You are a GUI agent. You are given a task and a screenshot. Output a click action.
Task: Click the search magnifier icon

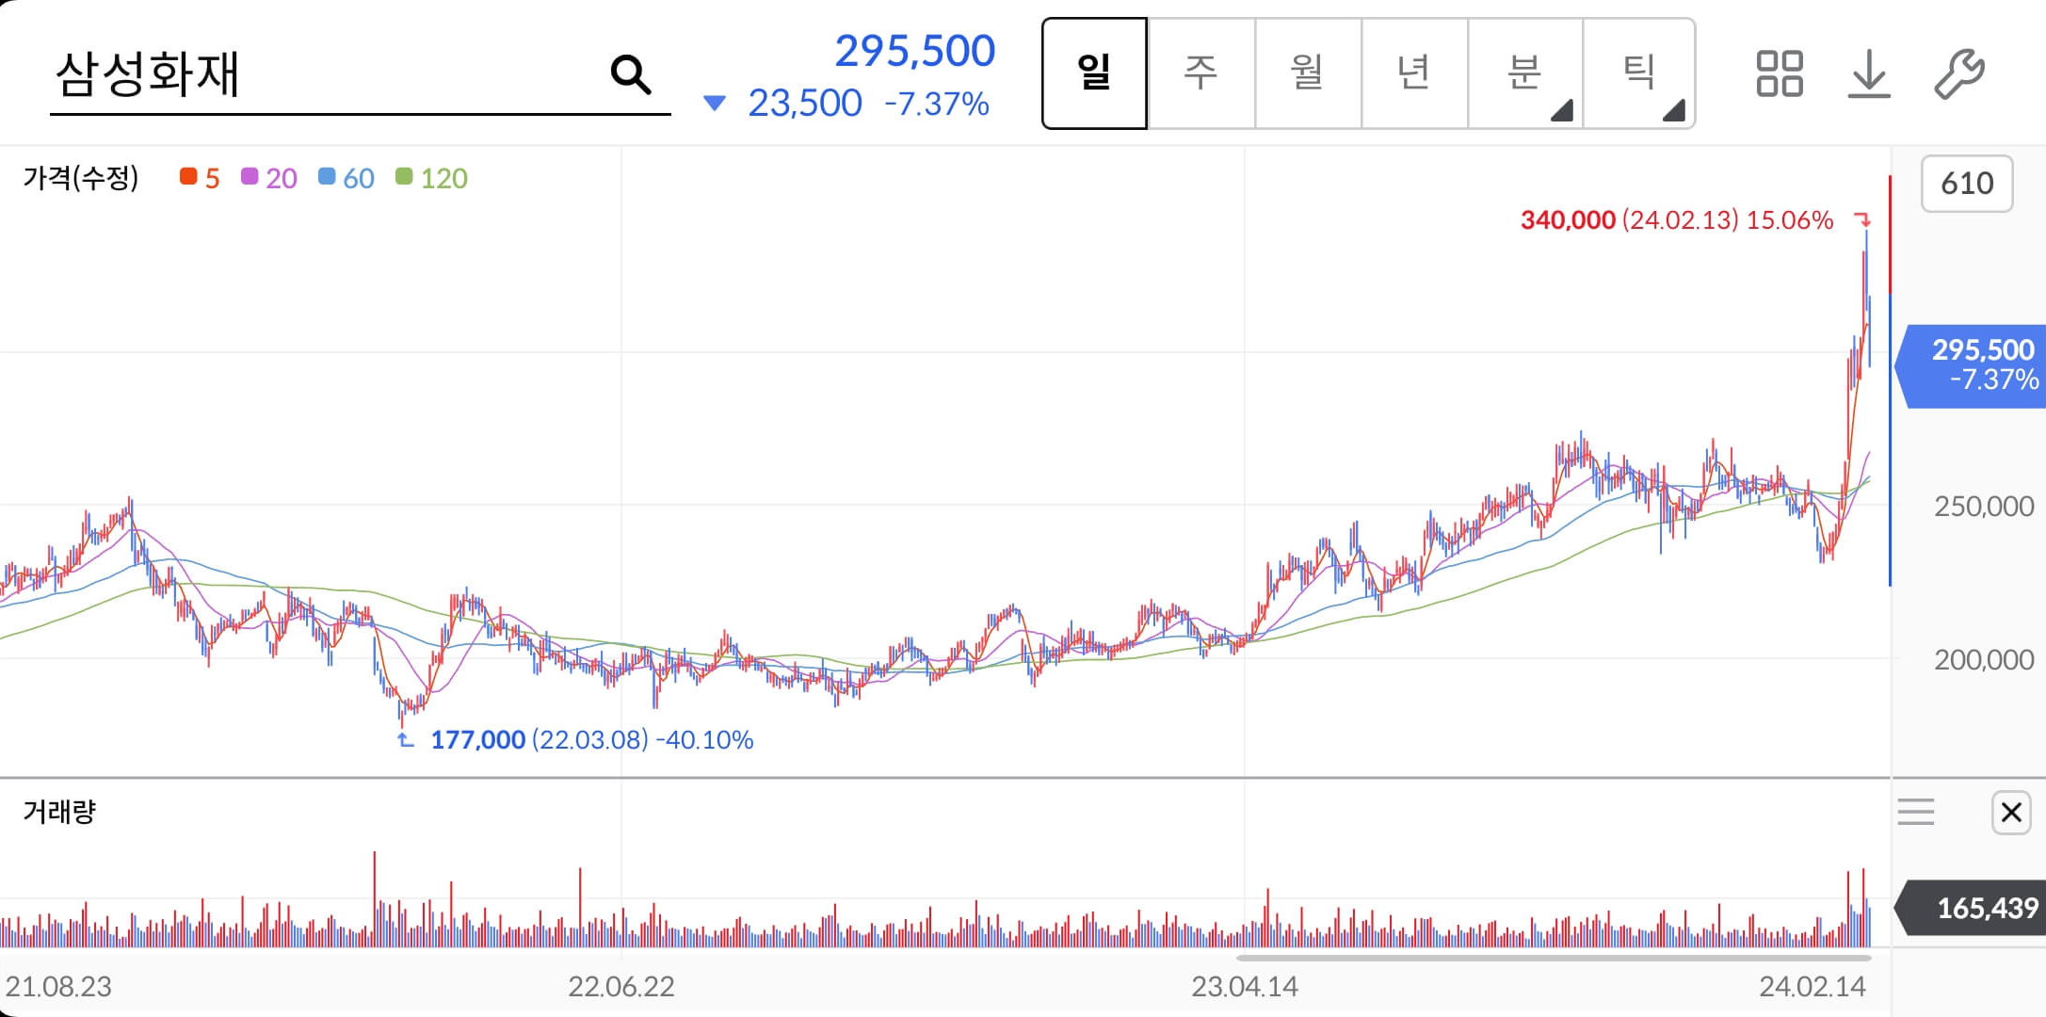click(630, 73)
